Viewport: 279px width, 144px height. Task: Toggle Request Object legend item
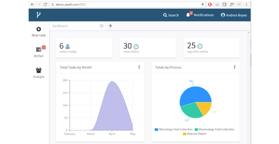[x=194, y=134]
